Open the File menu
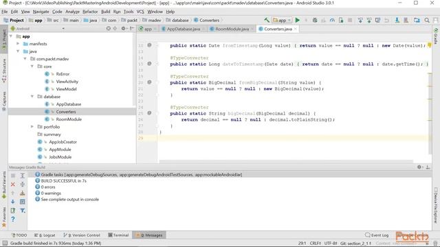The width and height of the screenshot is (440, 247). point(5,12)
